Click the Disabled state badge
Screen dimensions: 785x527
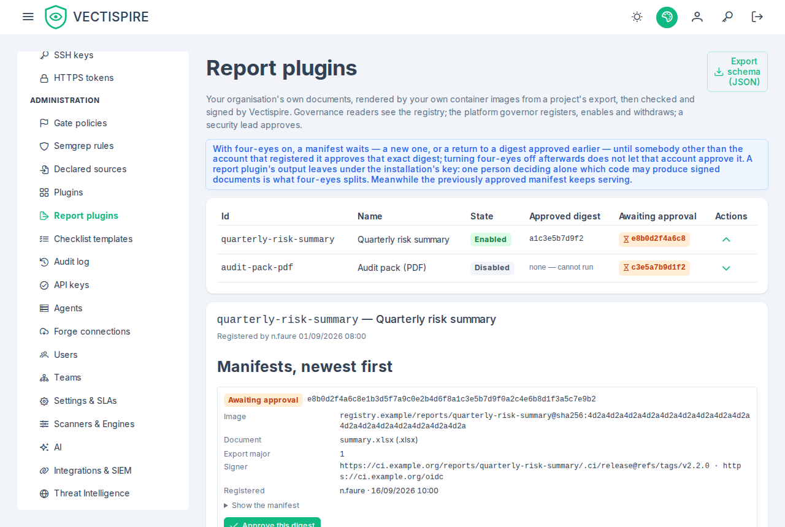coord(492,268)
